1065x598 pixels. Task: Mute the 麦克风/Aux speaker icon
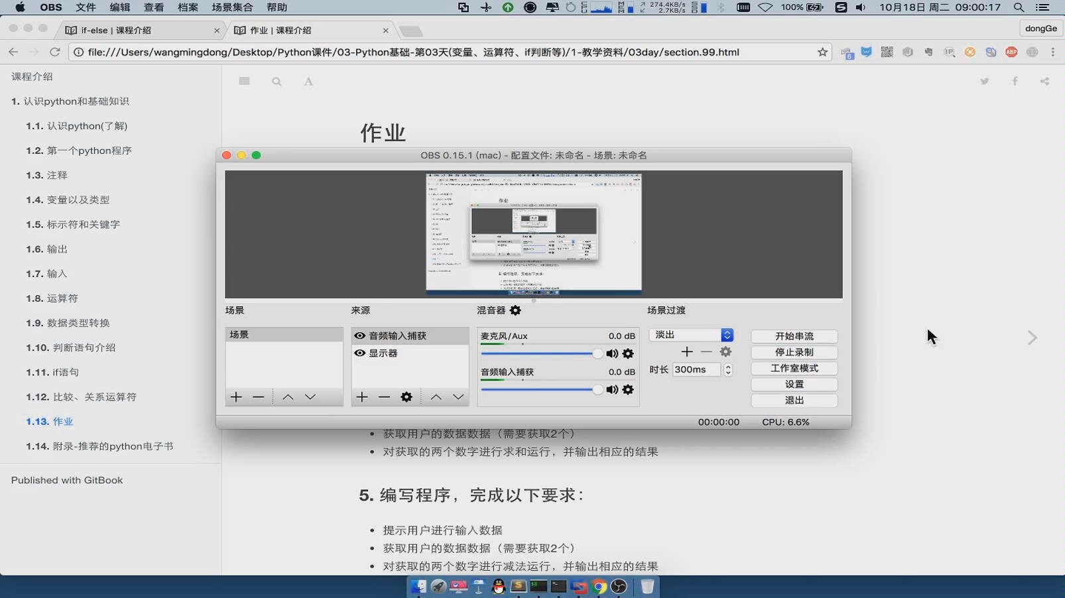(x=611, y=353)
